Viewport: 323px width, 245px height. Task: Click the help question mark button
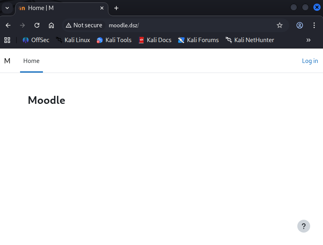click(x=304, y=226)
